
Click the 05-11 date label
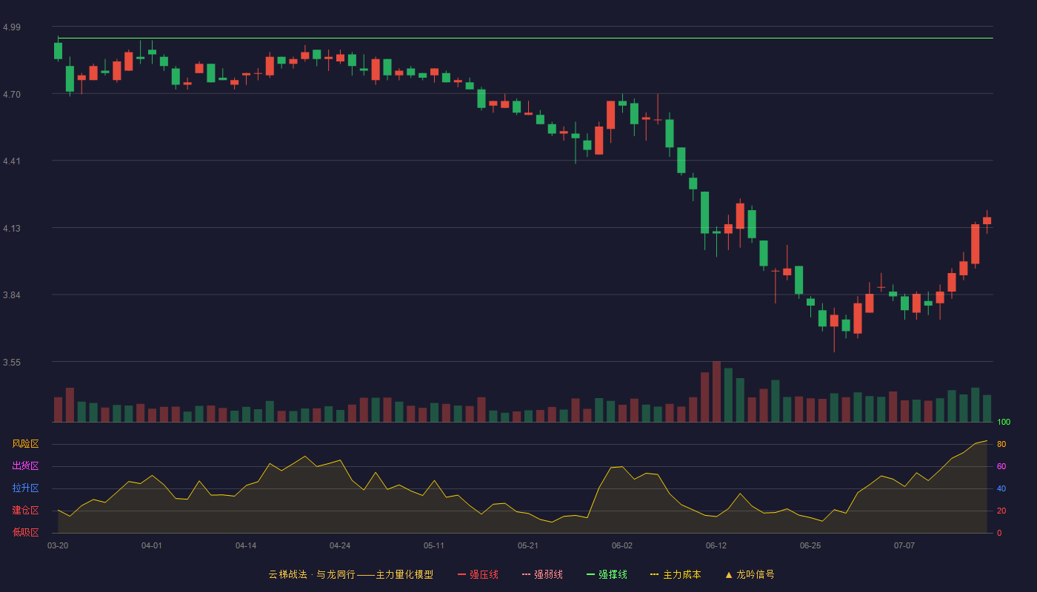click(434, 545)
